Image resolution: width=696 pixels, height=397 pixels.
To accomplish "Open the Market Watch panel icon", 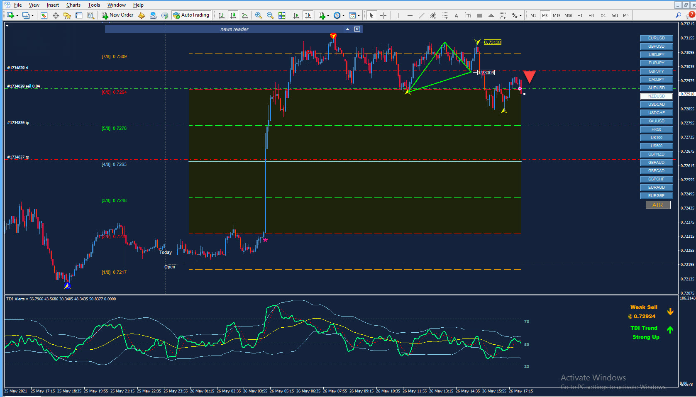I will click(x=44, y=15).
